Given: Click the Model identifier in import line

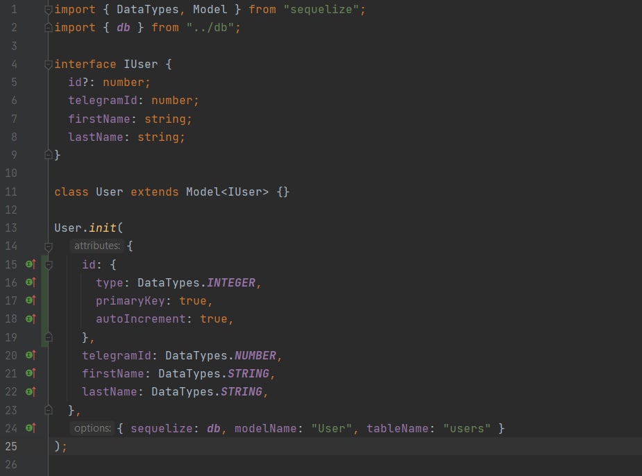Looking at the screenshot, I should coord(210,10).
